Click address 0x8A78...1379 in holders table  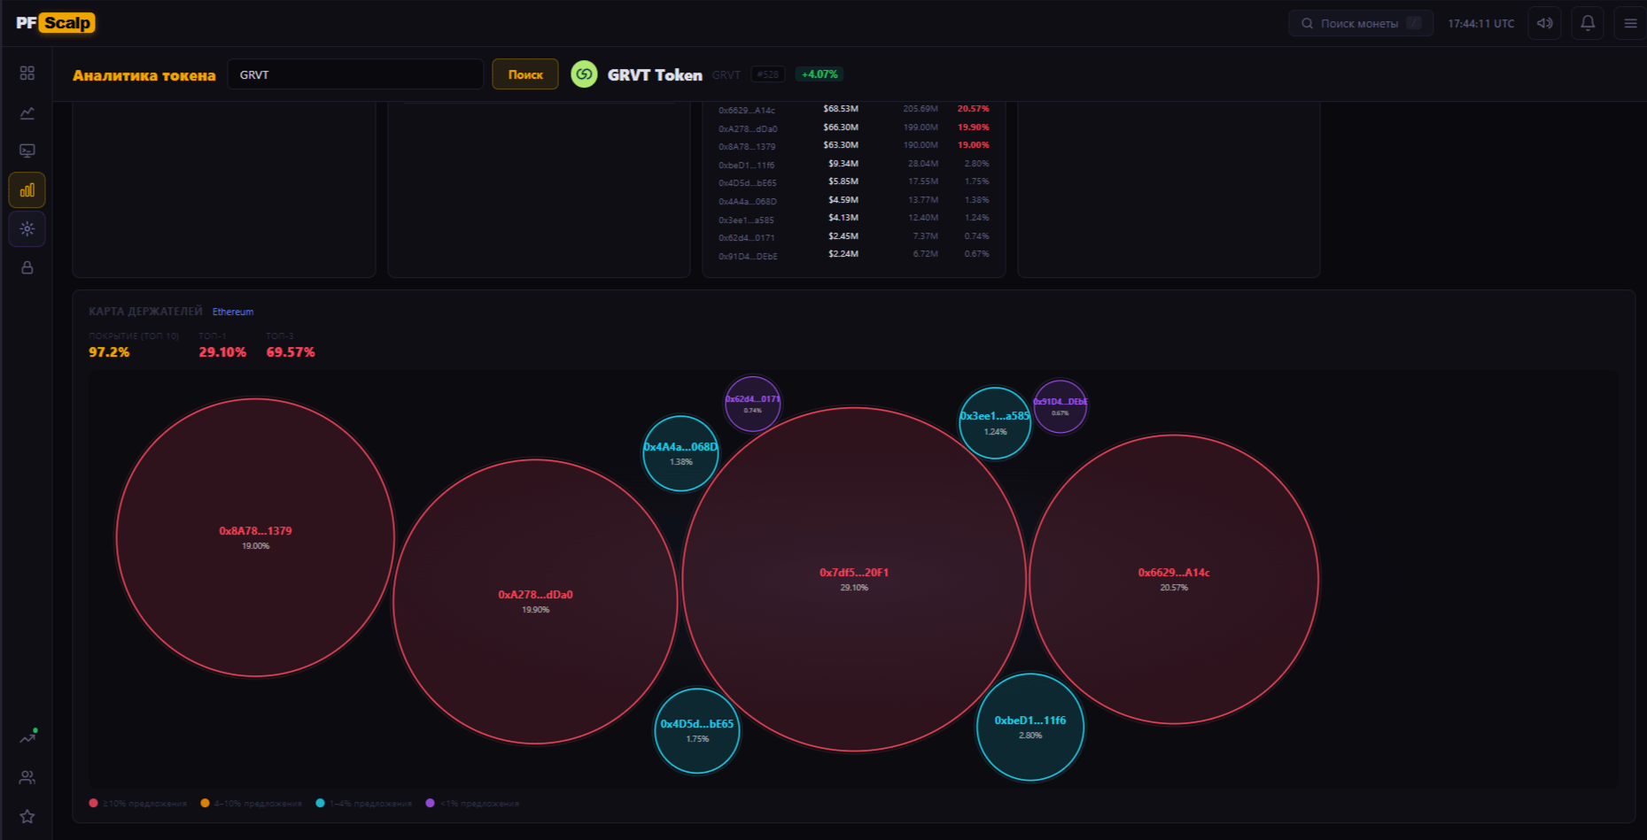click(x=747, y=147)
